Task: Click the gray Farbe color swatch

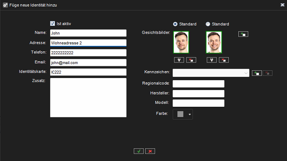Action: [x=180, y=114]
